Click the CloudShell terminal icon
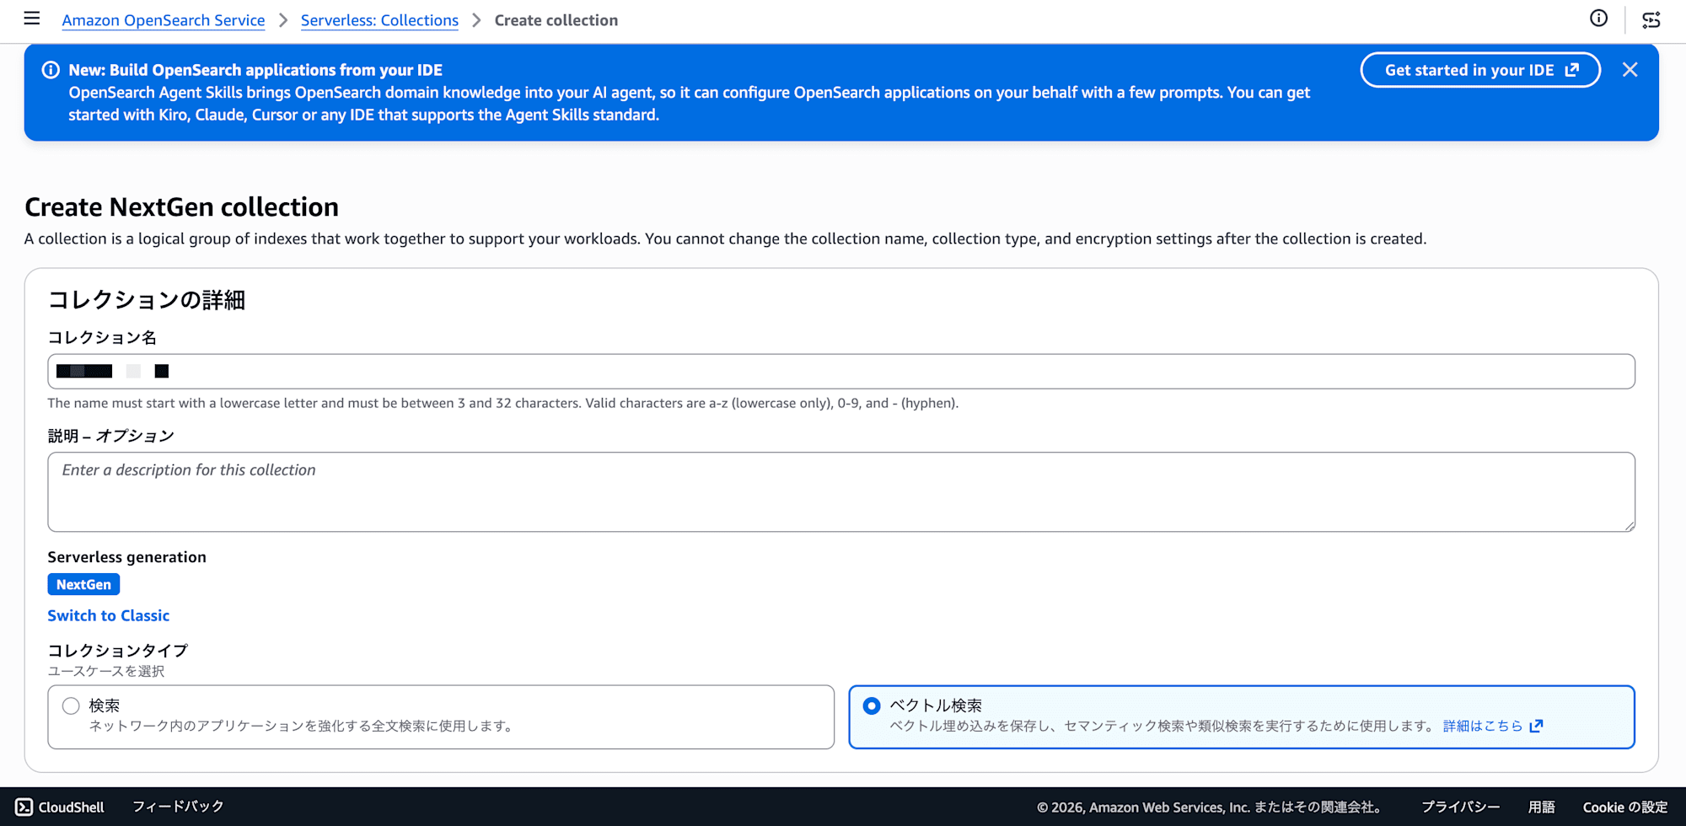The image size is (1686, 826). click(24, 807)
